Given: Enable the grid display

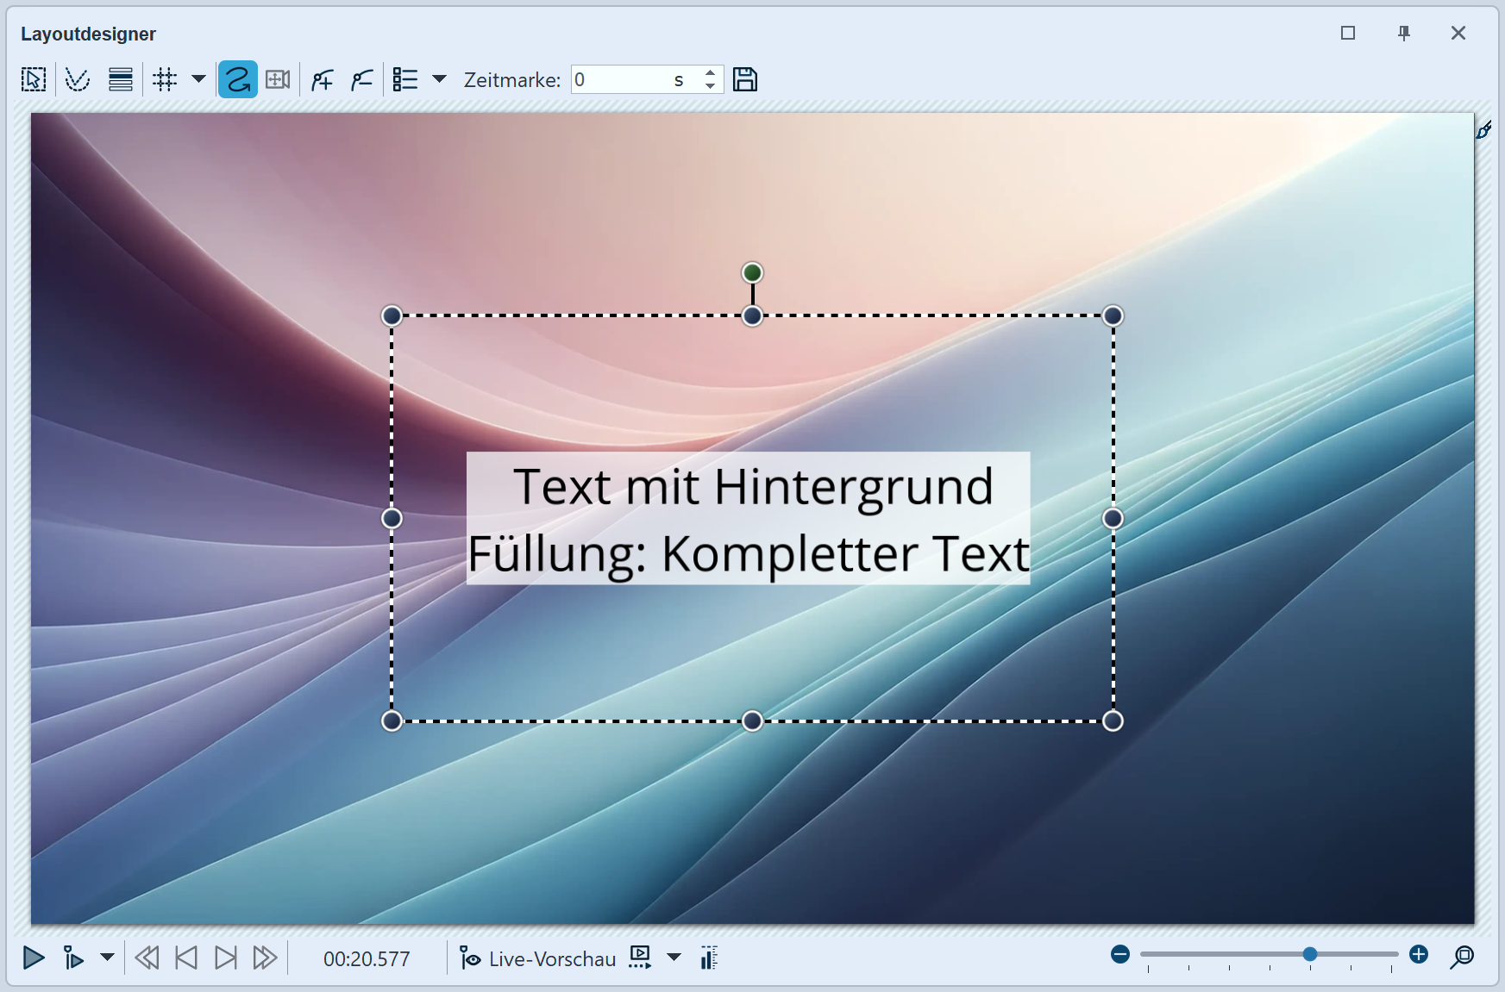Looking at the screenshot, I should tap(166, 79).
